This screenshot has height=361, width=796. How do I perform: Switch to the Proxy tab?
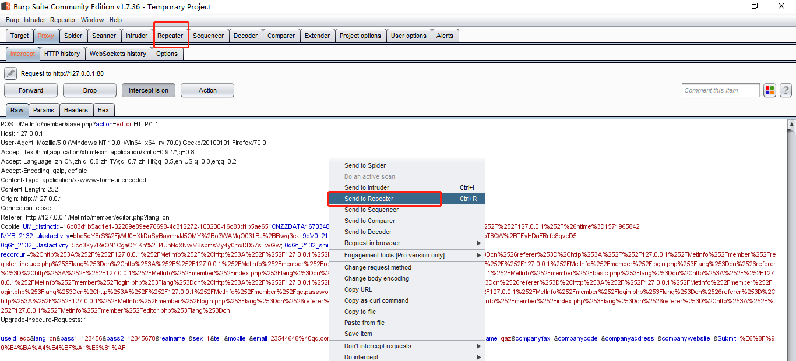(x=46, y=36)
